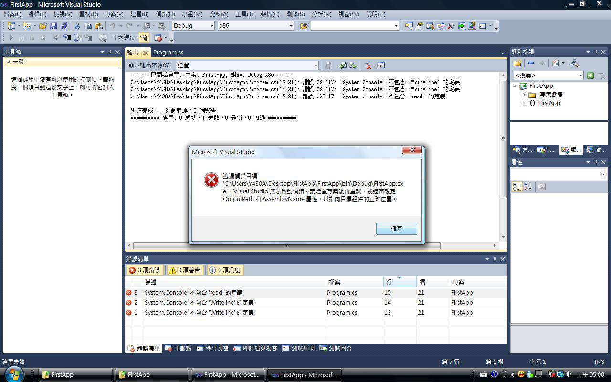Open the 檔案(F) menu

12,14
